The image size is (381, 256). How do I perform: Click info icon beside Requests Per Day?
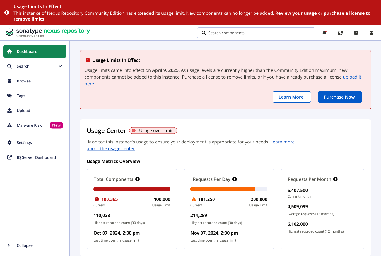[235, 179]
